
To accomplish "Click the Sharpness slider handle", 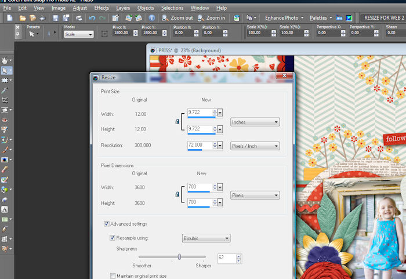I will point(179,257).
